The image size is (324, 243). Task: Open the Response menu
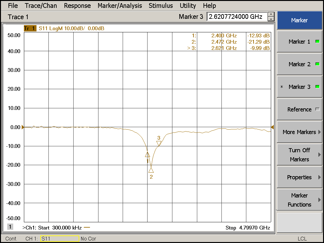pyautogui.click(x=77, y=6)
